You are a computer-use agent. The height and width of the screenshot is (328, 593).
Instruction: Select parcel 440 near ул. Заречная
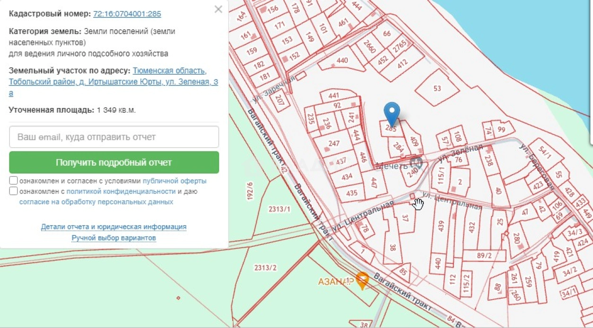[341, 61]
